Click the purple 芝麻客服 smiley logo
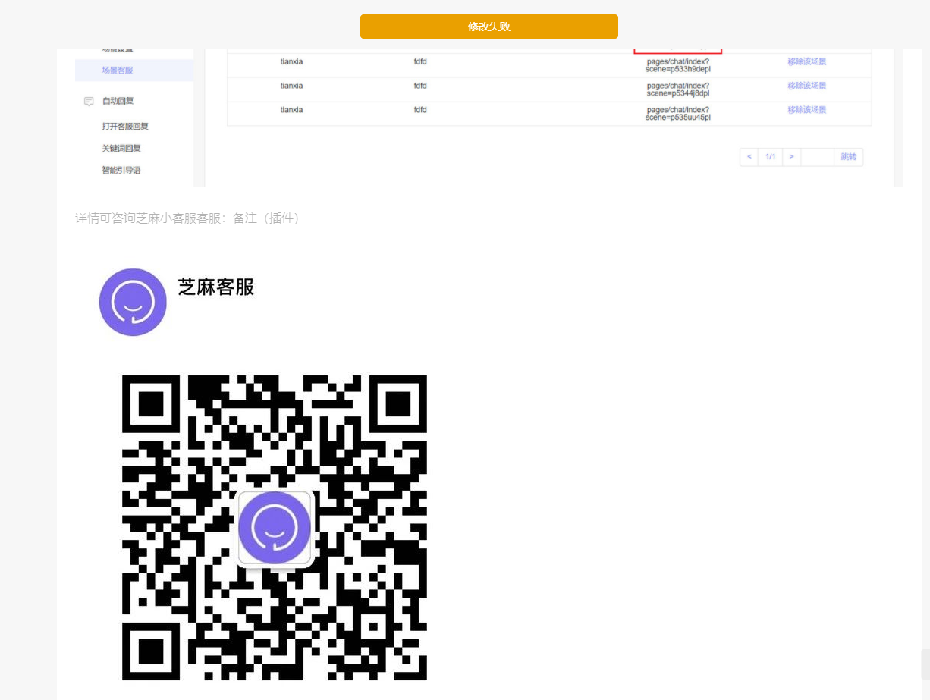The height and width of the screenshot is (700, 930). point(133,302)
